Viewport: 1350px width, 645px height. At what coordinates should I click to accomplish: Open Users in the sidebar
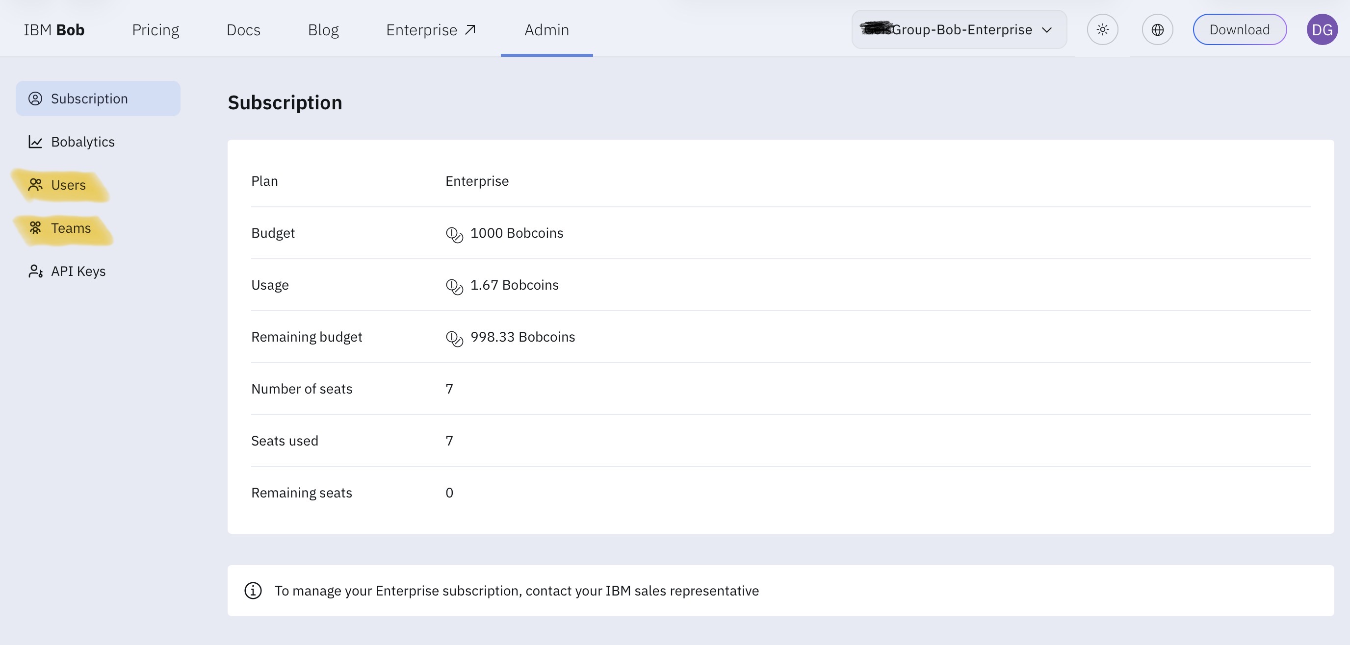[x=98, y=185]
